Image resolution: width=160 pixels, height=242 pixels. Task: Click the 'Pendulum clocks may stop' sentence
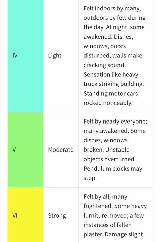coord(113,173)
